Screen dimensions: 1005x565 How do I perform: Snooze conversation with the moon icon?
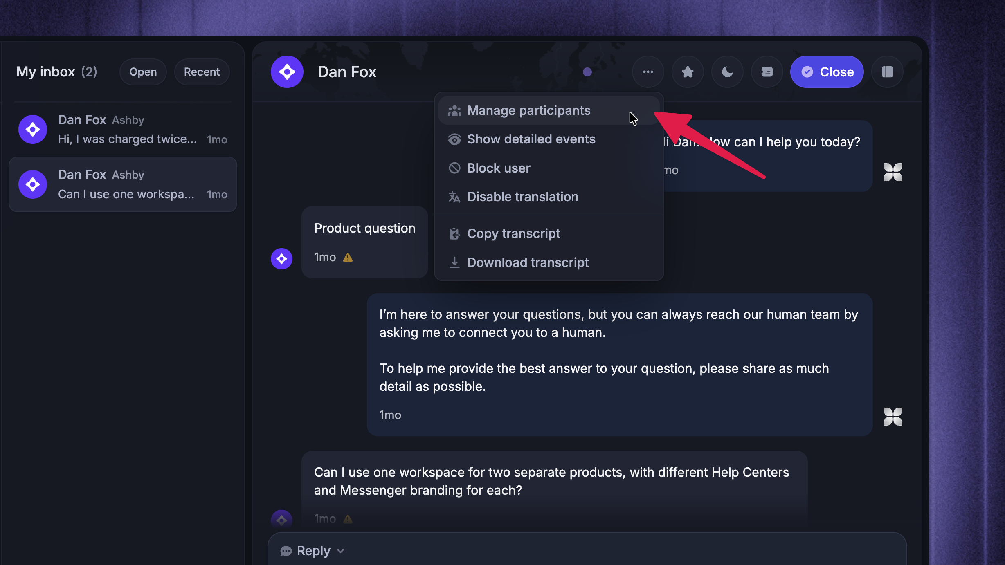[727, 72]
